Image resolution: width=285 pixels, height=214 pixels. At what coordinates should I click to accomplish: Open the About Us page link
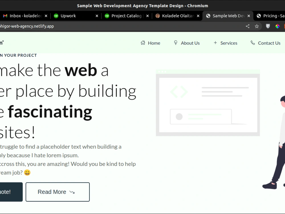[187, 43]
